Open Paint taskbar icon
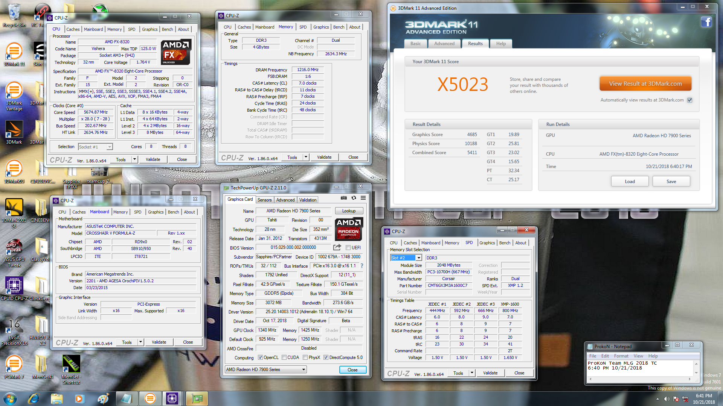 click(102, 398)
